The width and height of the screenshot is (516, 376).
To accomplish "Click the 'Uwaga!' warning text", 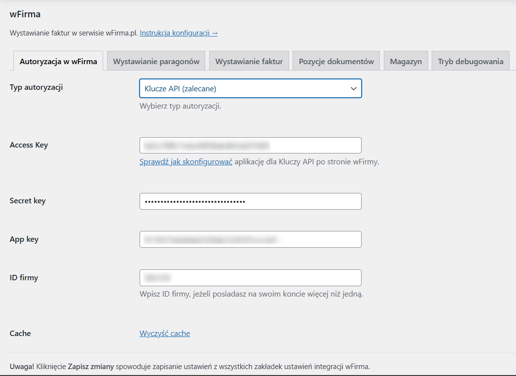I will (189, 367).
